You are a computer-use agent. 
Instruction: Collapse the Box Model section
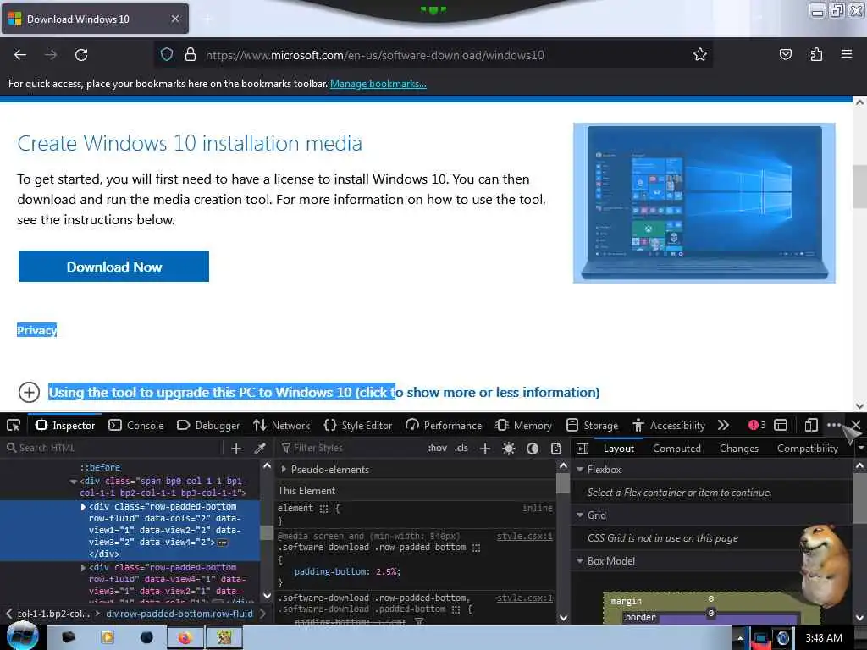pyautogui.click(x=579, y=561)
